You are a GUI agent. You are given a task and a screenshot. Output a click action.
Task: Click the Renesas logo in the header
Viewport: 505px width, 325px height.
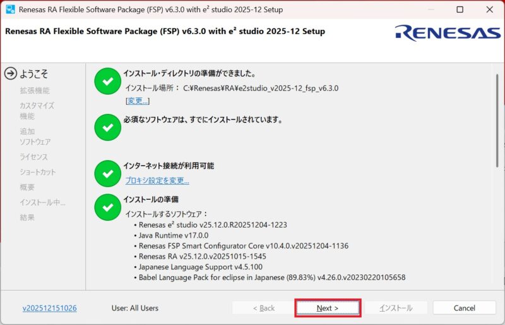(x=448, y=34)
